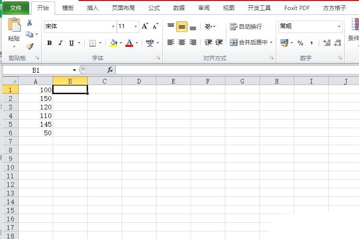Select row 7 header
Viewport: 359px width, 239px height.
tap(11, 141)
